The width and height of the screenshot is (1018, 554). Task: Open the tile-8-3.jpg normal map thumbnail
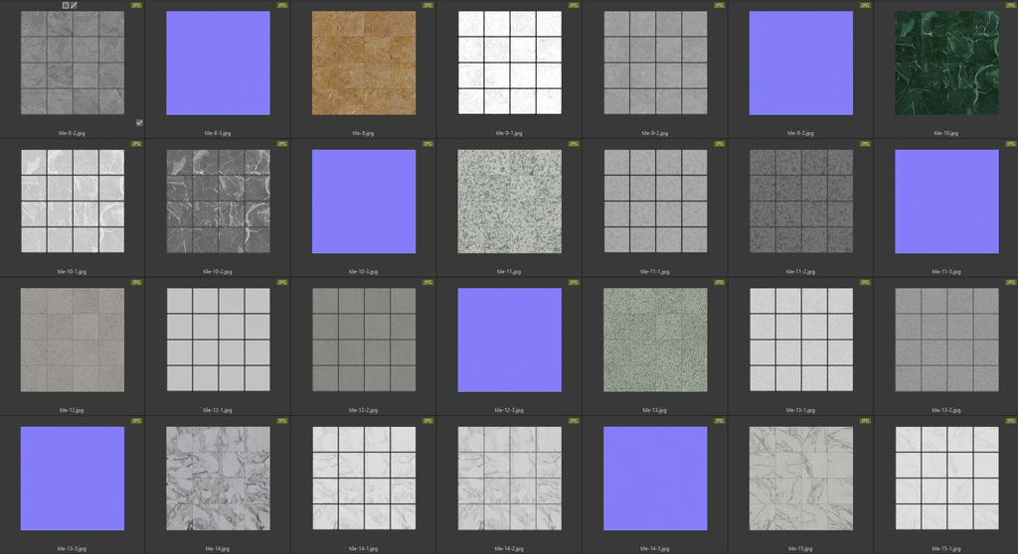(x=218, y=64)
